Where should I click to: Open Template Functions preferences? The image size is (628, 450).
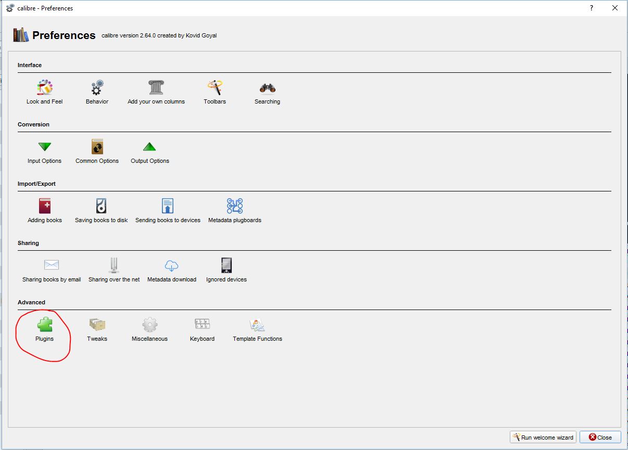click(257, 330)
